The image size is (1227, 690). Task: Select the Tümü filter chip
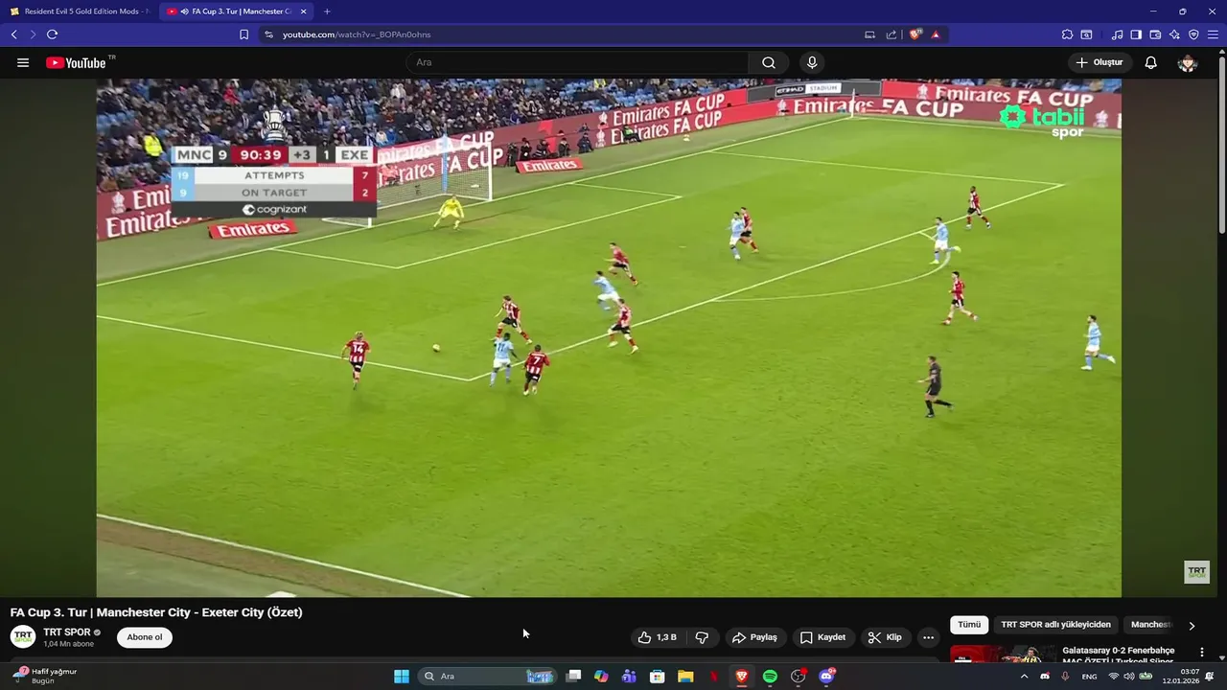pos(969,625)
